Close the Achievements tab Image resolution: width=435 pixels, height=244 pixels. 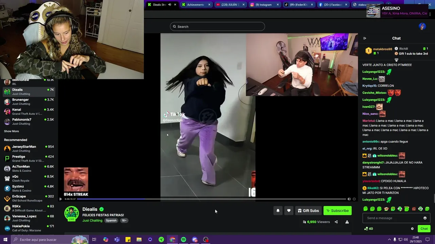tap(209, 5)
